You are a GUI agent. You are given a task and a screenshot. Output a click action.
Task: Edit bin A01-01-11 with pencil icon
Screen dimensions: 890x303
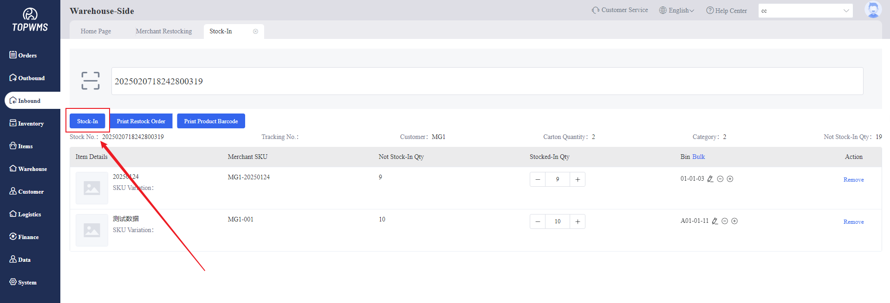click(x=715, y=221)
